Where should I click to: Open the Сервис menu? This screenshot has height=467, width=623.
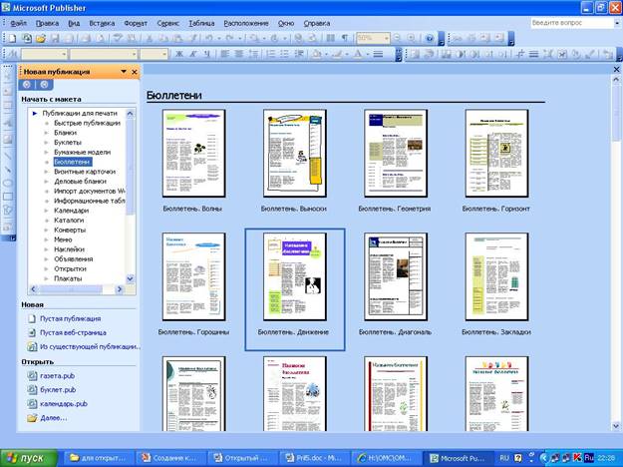coord(167,23)
